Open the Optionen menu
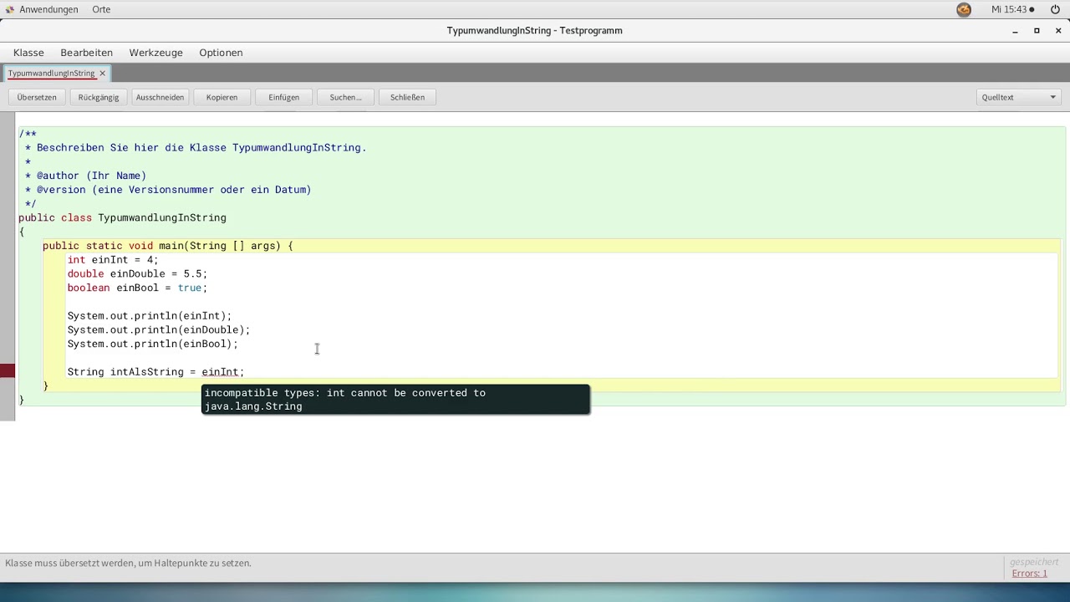The height and width of the screenshot is (602, 1070). coord(221,53)
